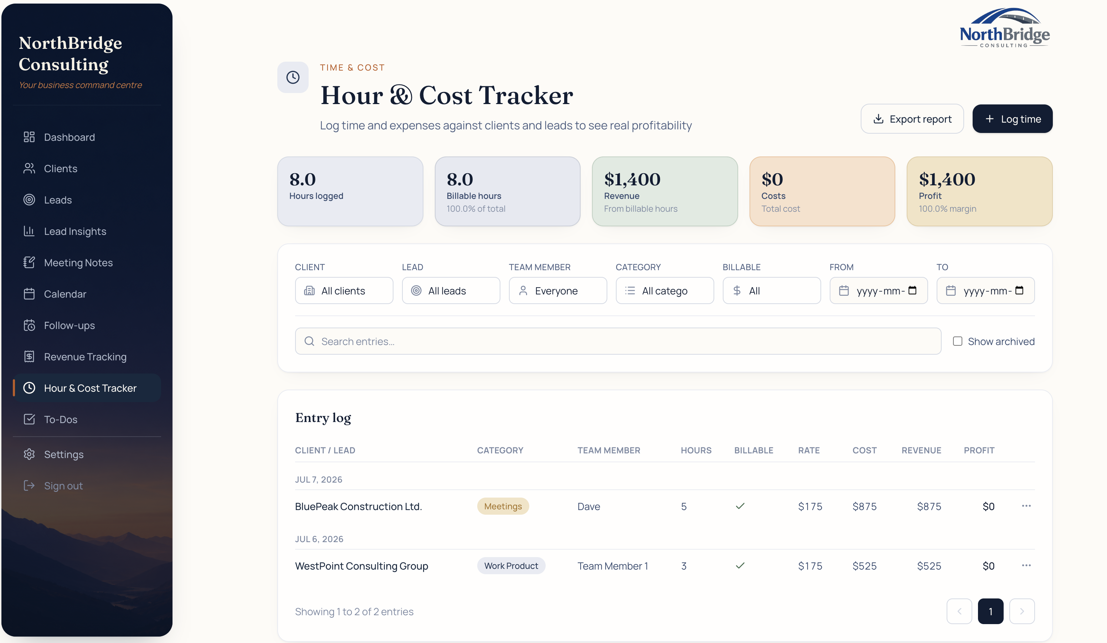Open Follow-ups from sidebar
Image resolution: width=1107 pixels, height=643 pixels.
[87, 325]
